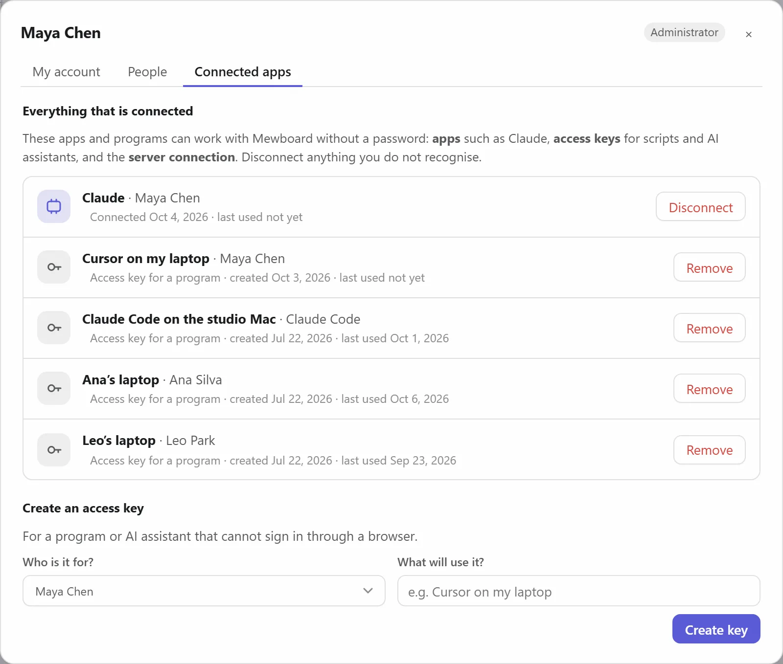Click the Claude app plug icon
Viewport: 783px width, 664px height.
point(54,206)
